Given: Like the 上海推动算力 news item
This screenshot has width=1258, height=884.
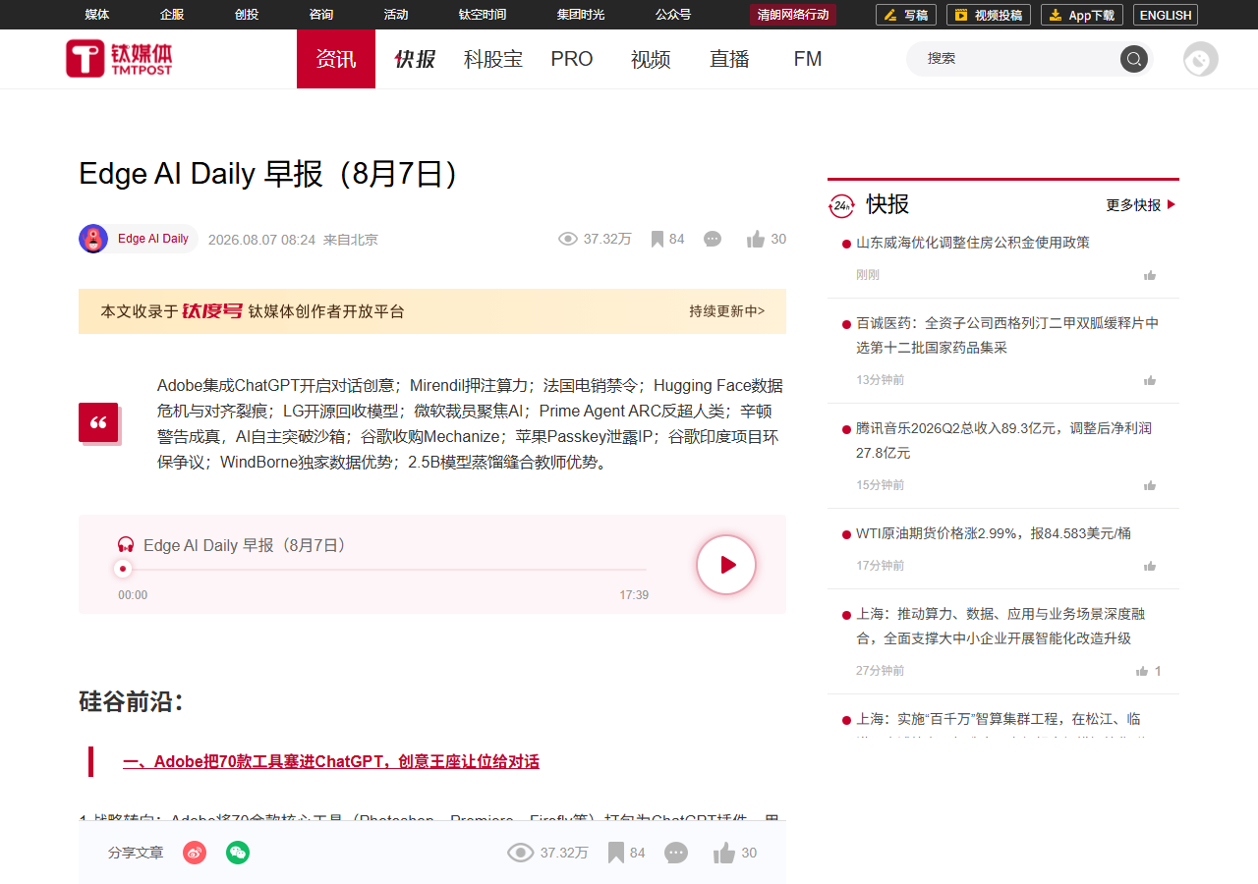Looking at the screenshot, I should pos(1142,671).
